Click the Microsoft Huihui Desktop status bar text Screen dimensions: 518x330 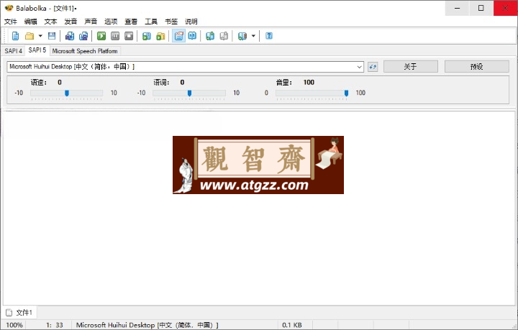pyautogui.click(x=147, y=325)
